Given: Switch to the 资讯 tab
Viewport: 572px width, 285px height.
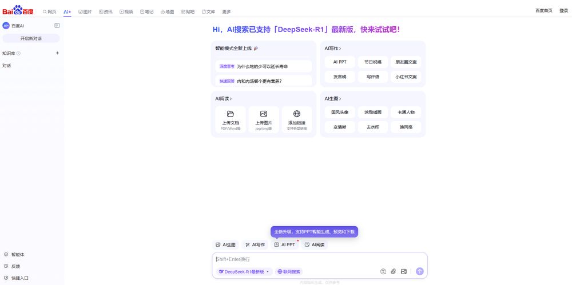Looking at the screenshot, I should pyautogui.click(x=105, y=11).
